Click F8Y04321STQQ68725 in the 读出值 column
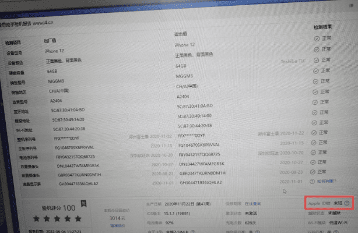 [x=199, y=155]
